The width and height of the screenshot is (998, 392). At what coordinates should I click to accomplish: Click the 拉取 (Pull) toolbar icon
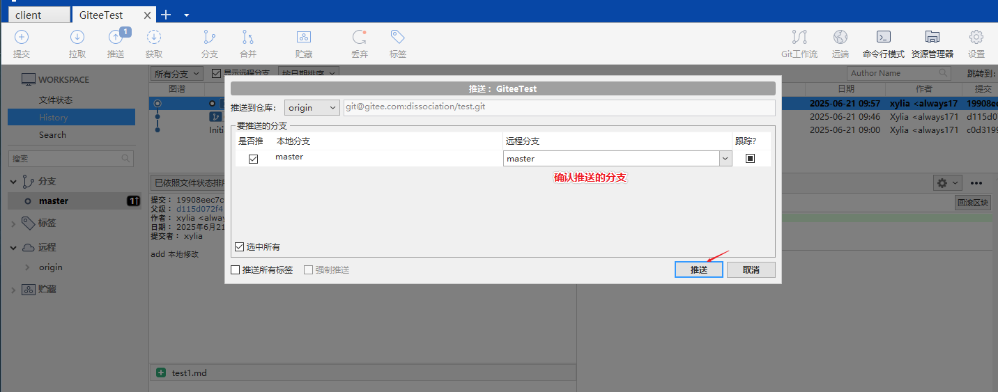(77, 43)
